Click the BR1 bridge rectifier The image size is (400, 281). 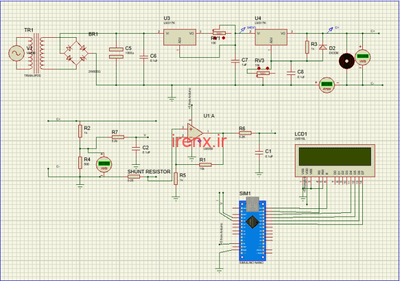click(76, 51)
